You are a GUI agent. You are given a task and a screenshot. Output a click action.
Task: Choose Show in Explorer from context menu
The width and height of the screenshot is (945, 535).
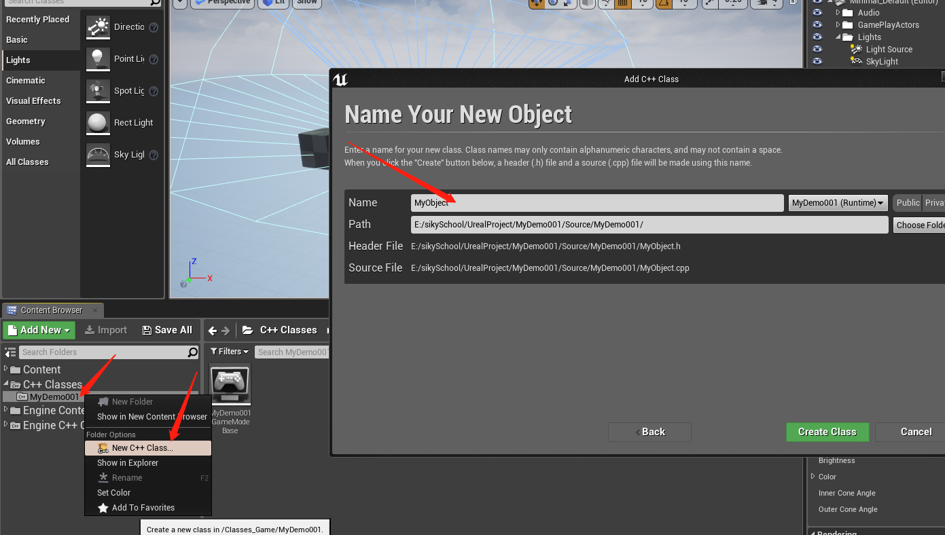coord(148,463)
